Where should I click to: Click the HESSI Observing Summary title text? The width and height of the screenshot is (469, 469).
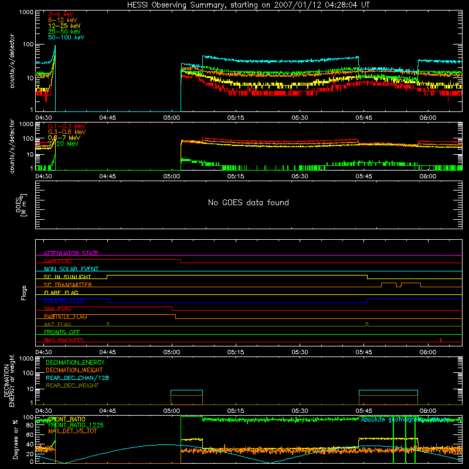[x=249, y=5]
